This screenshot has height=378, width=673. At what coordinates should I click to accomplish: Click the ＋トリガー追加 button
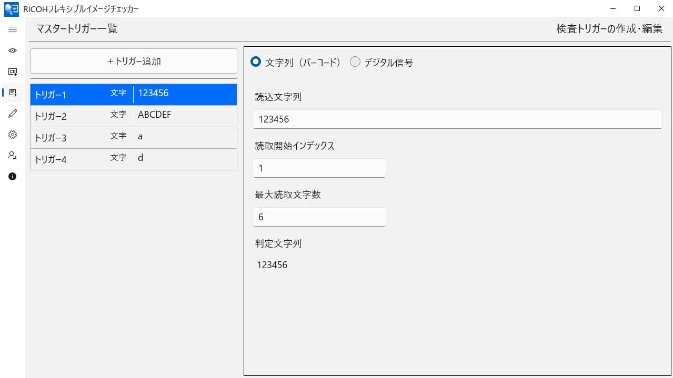point(134,61)
